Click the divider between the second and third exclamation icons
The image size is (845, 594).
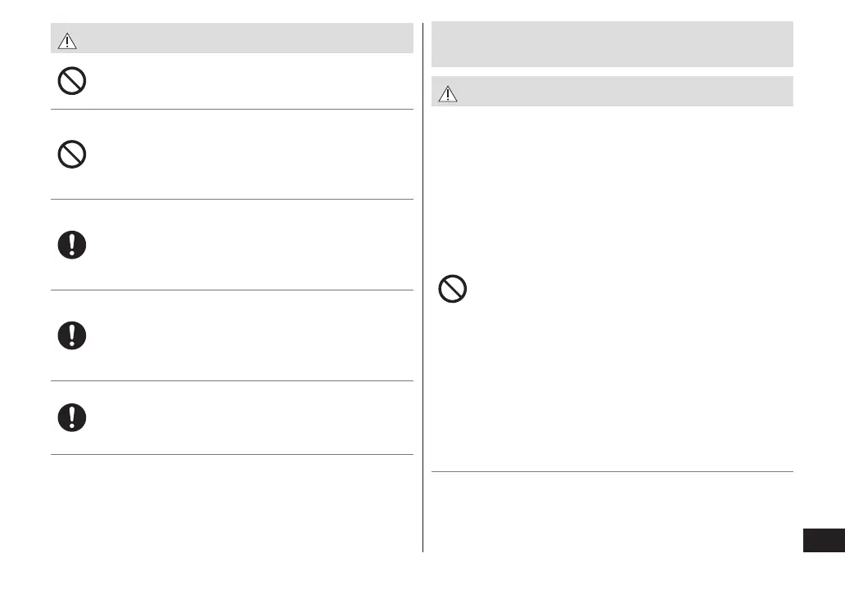click(232, 380)
